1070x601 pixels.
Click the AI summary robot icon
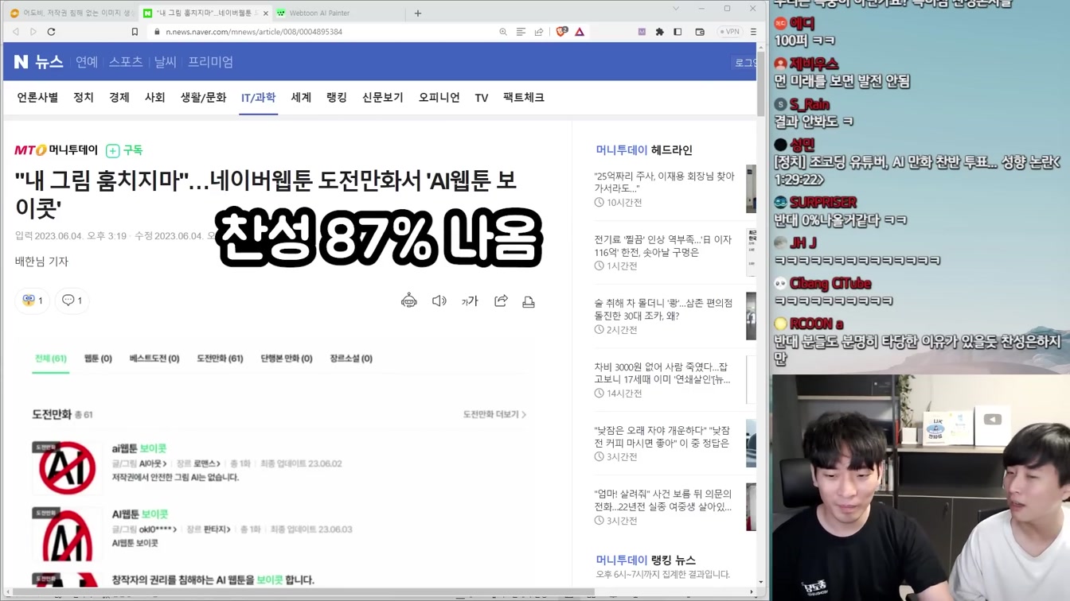409,300
